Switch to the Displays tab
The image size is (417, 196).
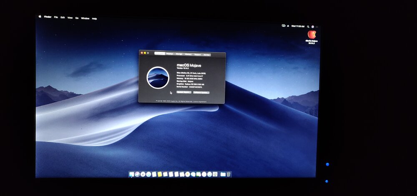170,54
